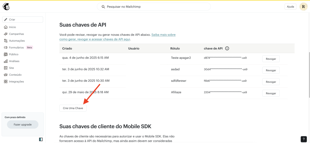The width and height of the screenshot is (310, 143).
Task: Click the Análises bar chart icon
Action: coord(6,61)
